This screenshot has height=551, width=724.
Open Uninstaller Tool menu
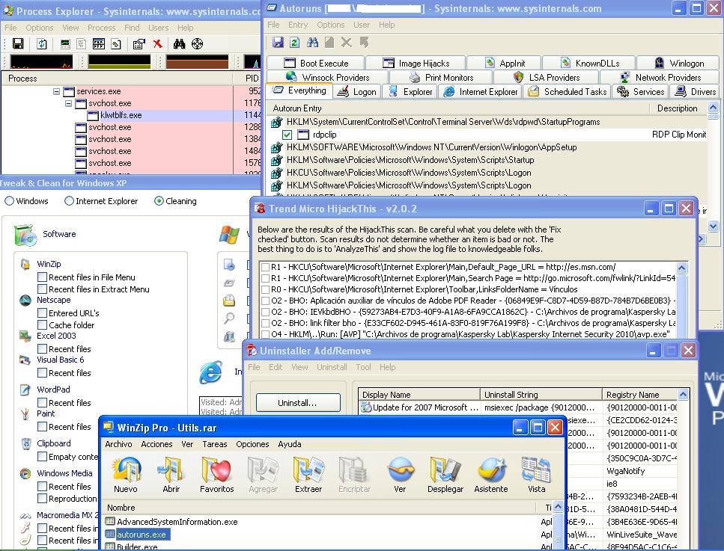tap(363, 367)
